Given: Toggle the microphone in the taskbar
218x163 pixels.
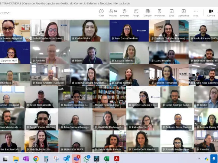Looking at the screenshot, I should (214, 159).
